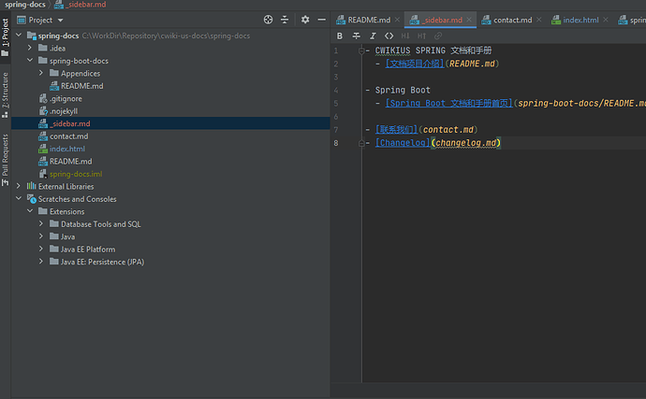Toggle fold marker on editor line 8

(x=361, y=143)
